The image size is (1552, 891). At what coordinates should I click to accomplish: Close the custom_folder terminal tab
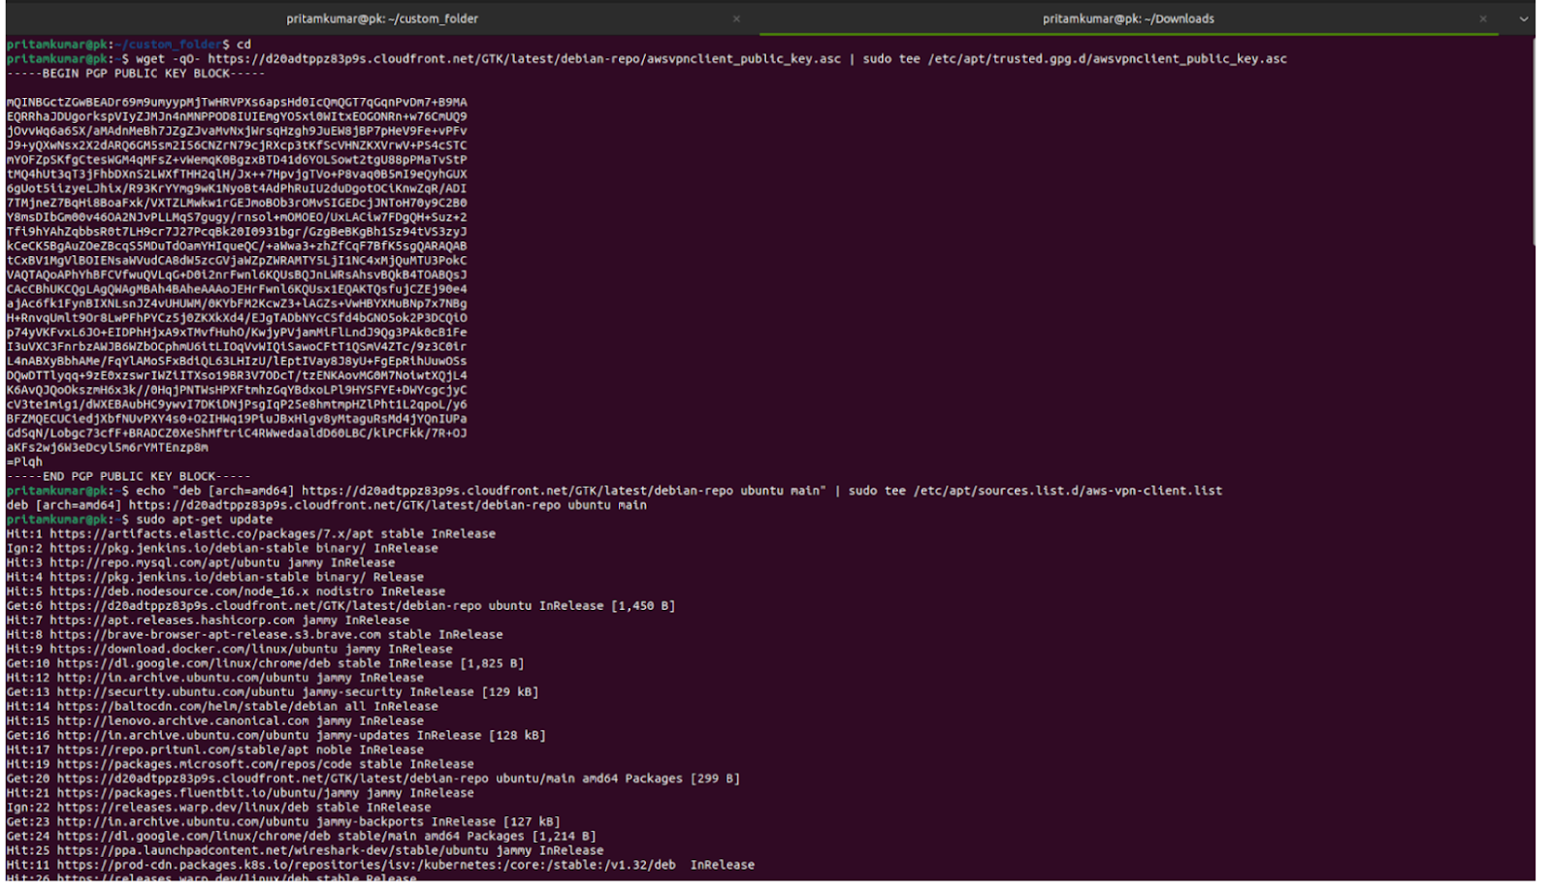[735, 18]
